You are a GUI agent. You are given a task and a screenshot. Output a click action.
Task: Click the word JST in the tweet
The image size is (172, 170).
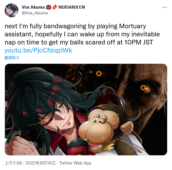[148, 42]
